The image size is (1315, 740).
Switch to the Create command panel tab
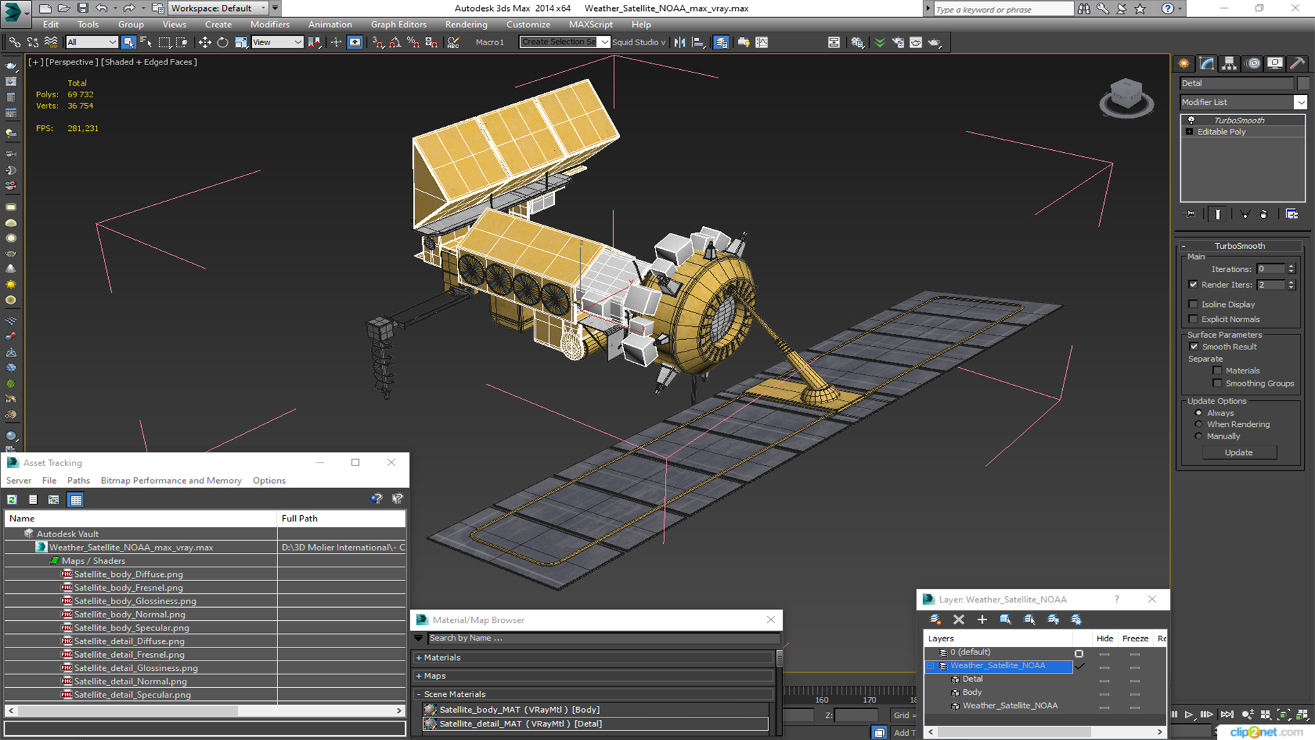(1184, 64)
